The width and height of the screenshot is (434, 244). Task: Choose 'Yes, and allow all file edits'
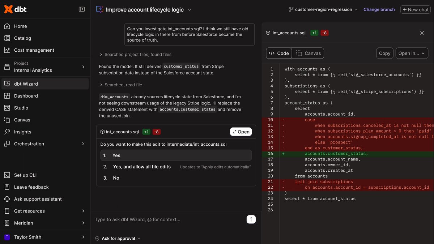(176, 167)
